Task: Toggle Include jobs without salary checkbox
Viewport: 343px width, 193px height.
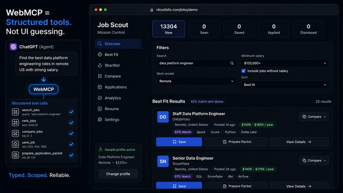Action: (243, 71)
